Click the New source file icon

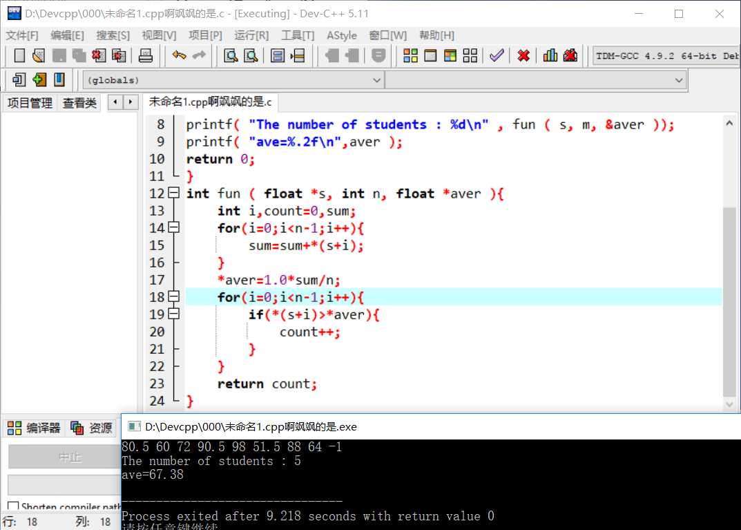point(19,56)
